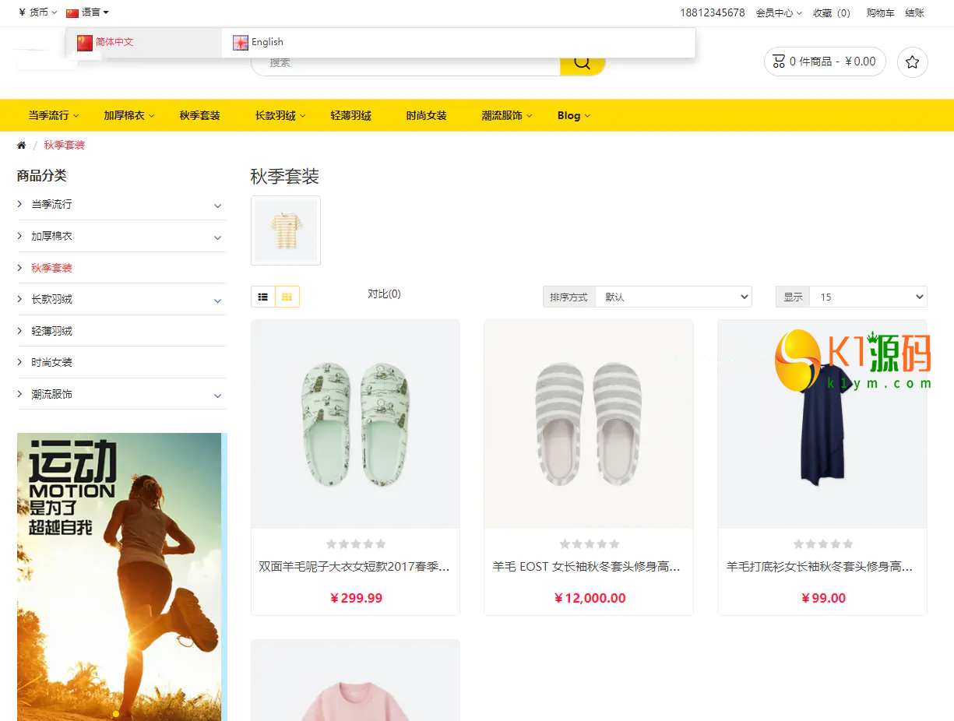
Task: Click phone number 18812345678
Action: point(712,13)
